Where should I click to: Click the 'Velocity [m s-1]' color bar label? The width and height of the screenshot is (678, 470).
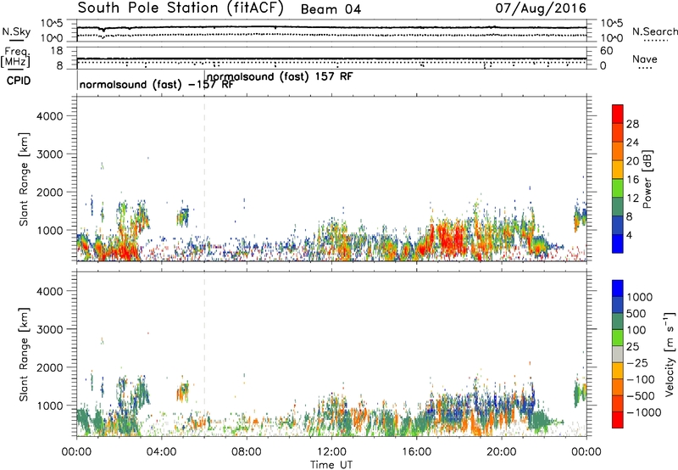coord(670,354)
